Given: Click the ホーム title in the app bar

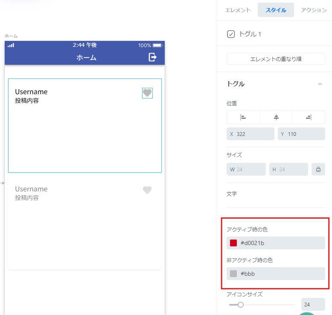Looking at the screenshot, I should pos(86,58).
